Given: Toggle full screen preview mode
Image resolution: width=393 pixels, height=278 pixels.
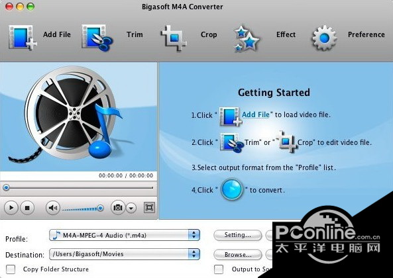Looking at the screenshot, I should point(149,207).
